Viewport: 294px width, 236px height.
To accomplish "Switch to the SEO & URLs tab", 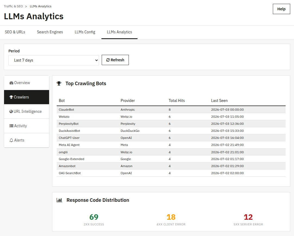I will (x=15, y=32).
